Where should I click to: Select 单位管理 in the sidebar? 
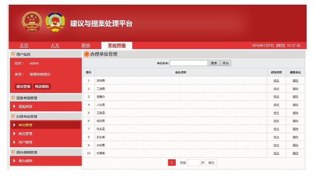[x=46, y=125]
